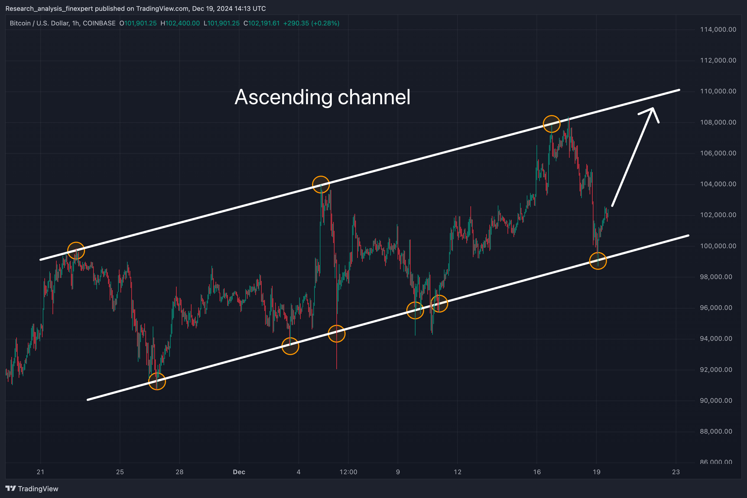Click the 88,000.00 price axis label

click(x=716, y=431)
